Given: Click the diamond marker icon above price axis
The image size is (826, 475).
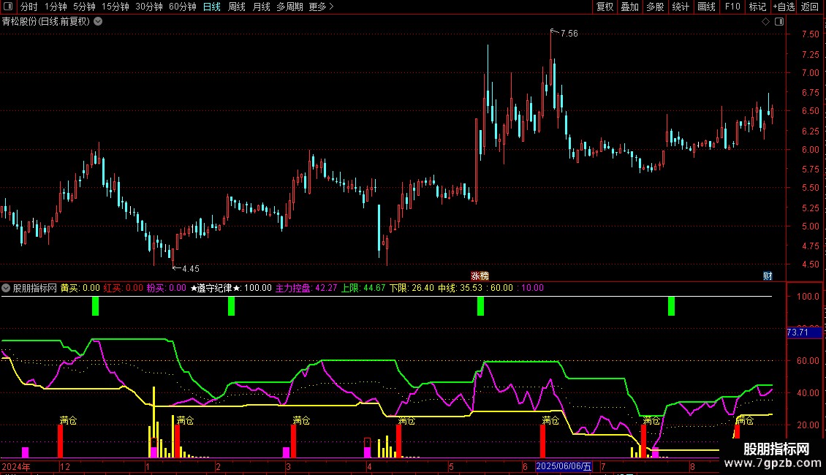Looking at the screenshot, I should coord(765,22).
